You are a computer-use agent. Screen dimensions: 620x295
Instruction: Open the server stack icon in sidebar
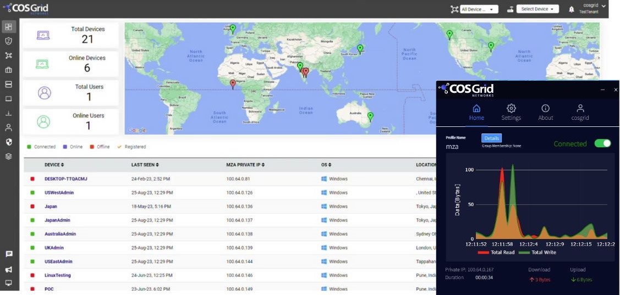pos(9,84)
